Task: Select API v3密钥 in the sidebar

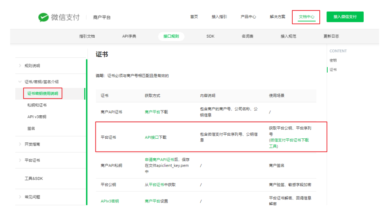Action: tap(39, 117)
